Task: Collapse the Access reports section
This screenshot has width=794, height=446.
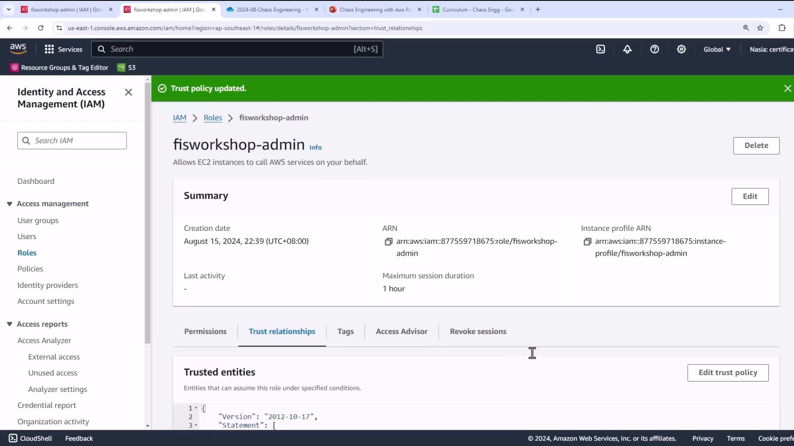Action: coord(10,325)
